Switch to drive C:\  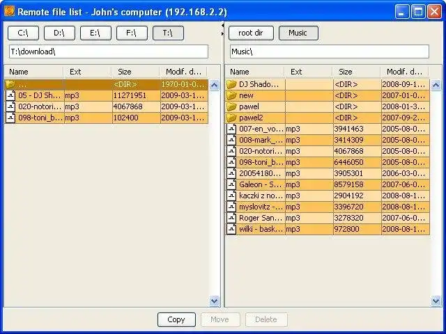pyautogui.click(x=23, y=33)
